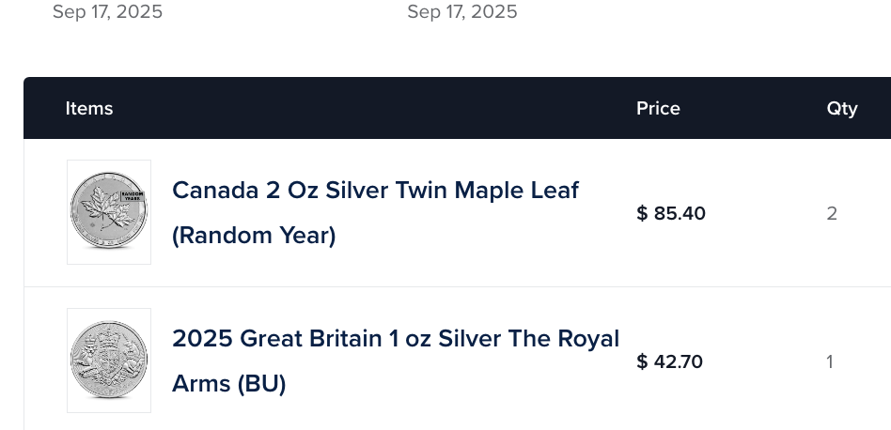Open 2025 Great Britain Royal Arms link
The width and height of the screenshot is (891, 430).
[x=396, y=361]
